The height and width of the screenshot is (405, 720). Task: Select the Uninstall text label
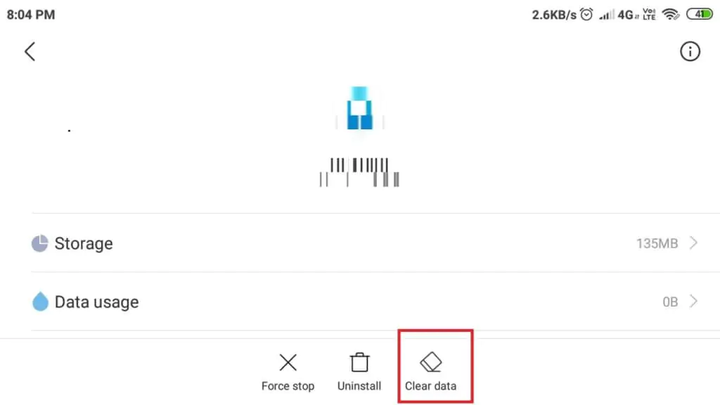click(x=359, y=386)
